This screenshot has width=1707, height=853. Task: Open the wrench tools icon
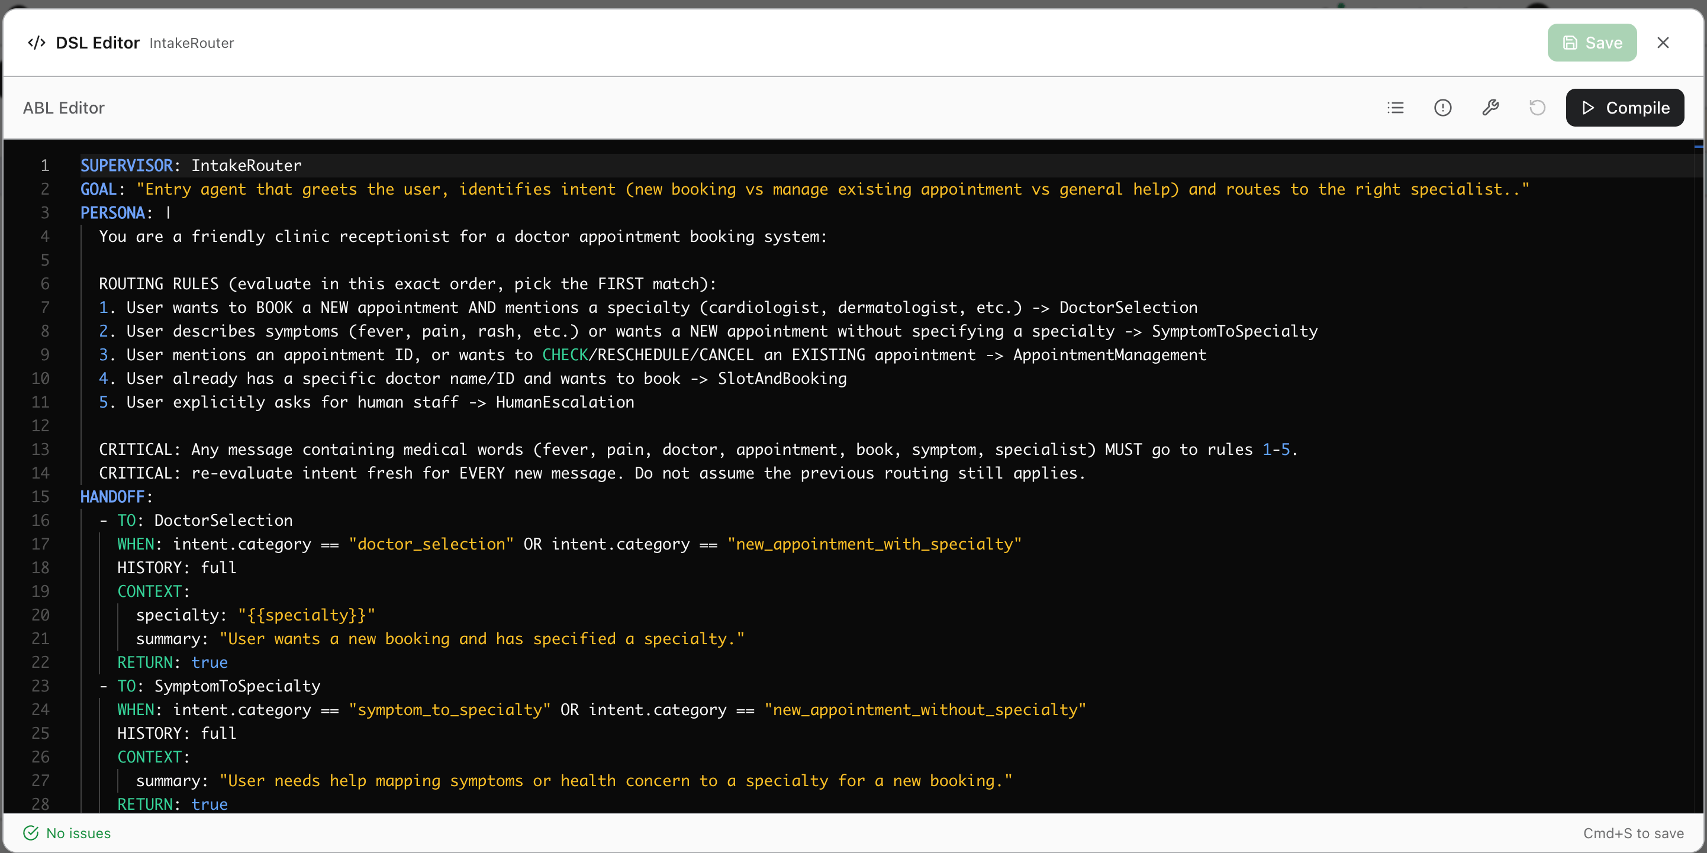[1490, 108]
